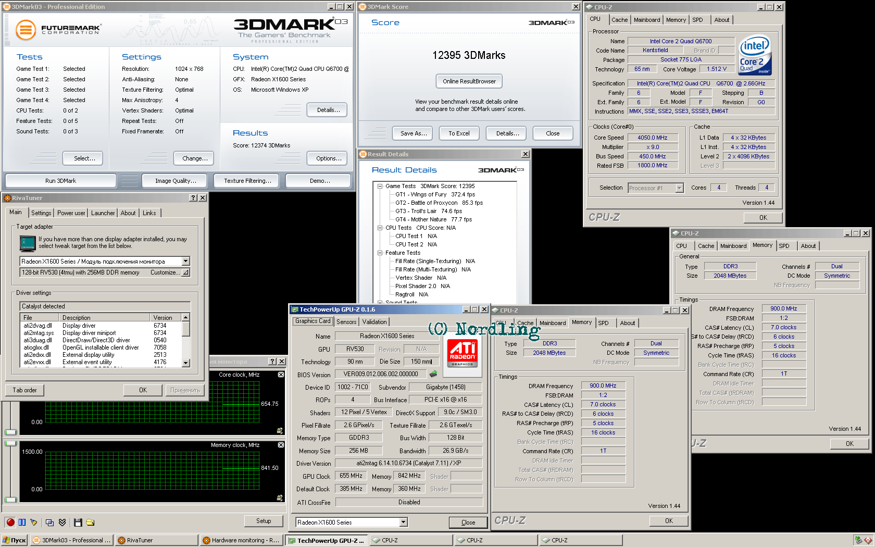Open the Sensors tab in GPU-Z

point(346,322)
